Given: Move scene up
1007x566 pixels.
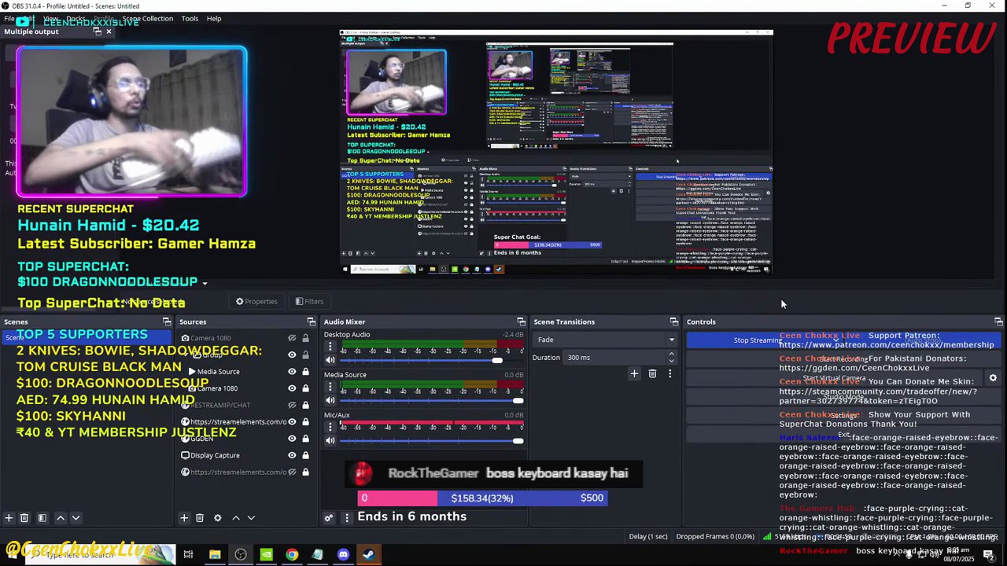Looking at the screenshot, I should (x=61, y=518).
